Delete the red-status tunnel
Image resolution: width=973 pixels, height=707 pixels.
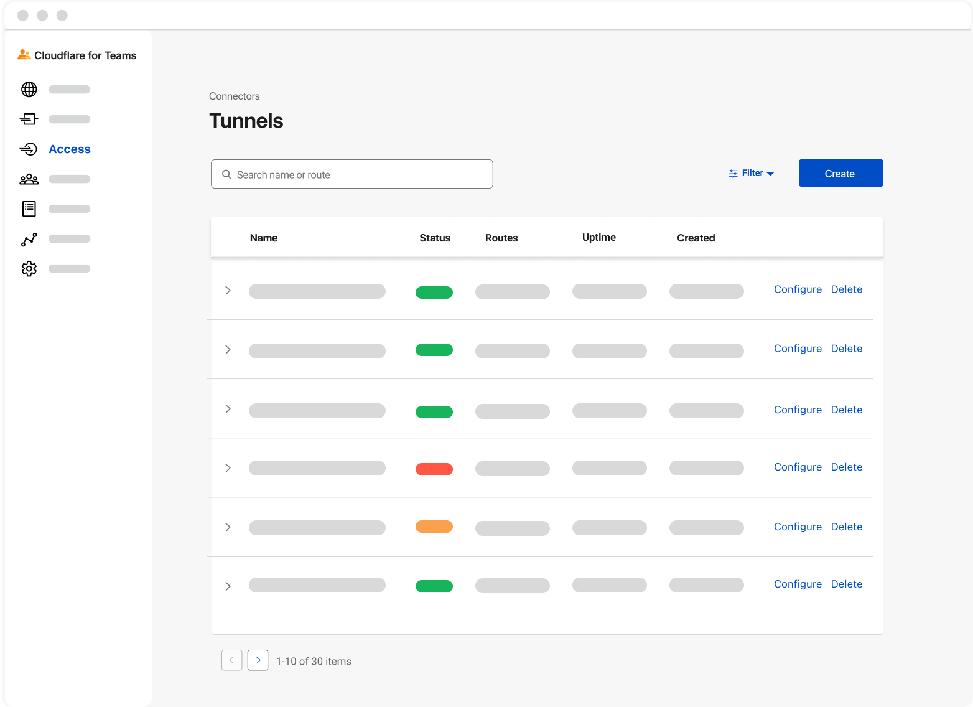847,467
